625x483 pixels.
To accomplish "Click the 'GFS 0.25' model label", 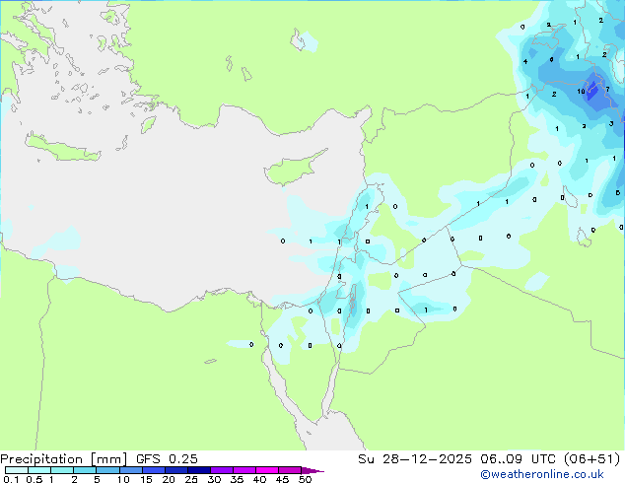I will pyautogui.click(x=167, y=459).
